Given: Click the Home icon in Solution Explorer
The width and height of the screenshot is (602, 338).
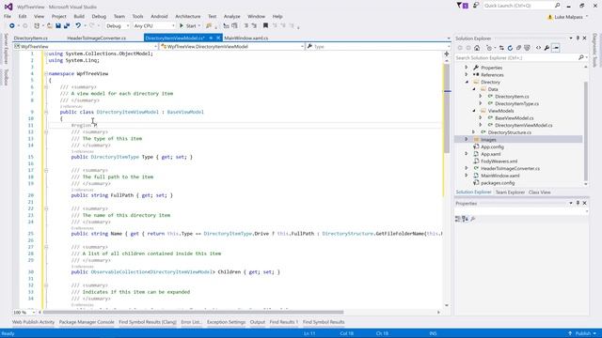Looking at the screenshot, I should [x=477, y=48].
